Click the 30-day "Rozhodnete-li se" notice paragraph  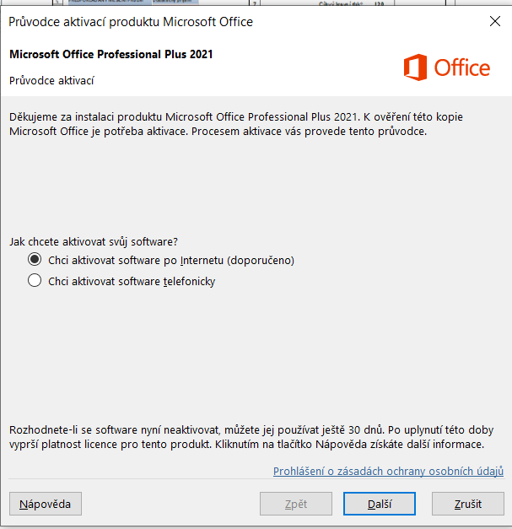(253, 436)
